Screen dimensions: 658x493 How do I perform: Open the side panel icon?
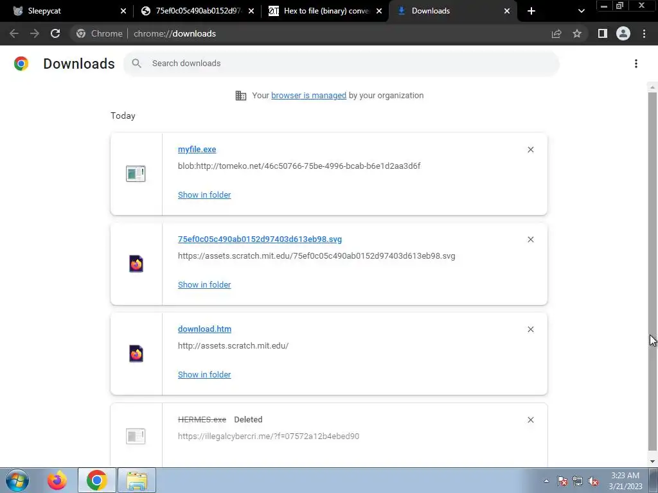tap(603, 33)
